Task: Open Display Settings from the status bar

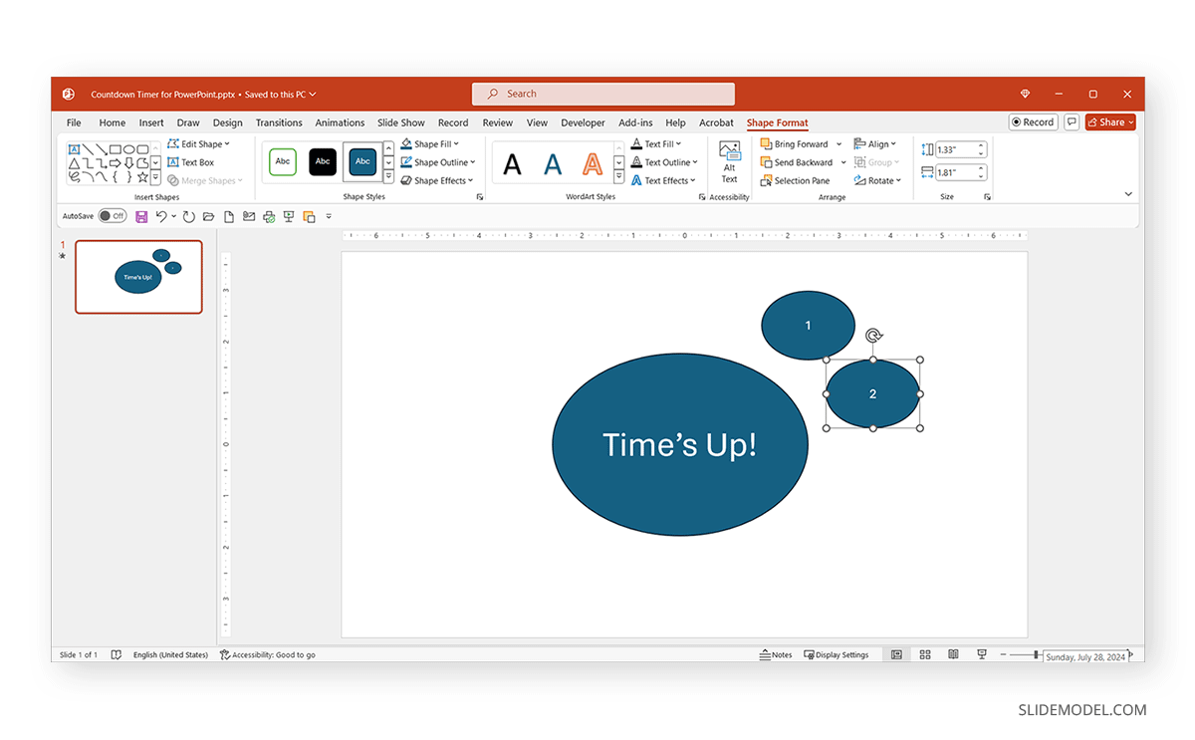Action: pos(837,654)
